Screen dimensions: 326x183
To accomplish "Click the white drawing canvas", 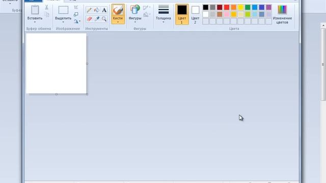I will (x=56, y=63).
